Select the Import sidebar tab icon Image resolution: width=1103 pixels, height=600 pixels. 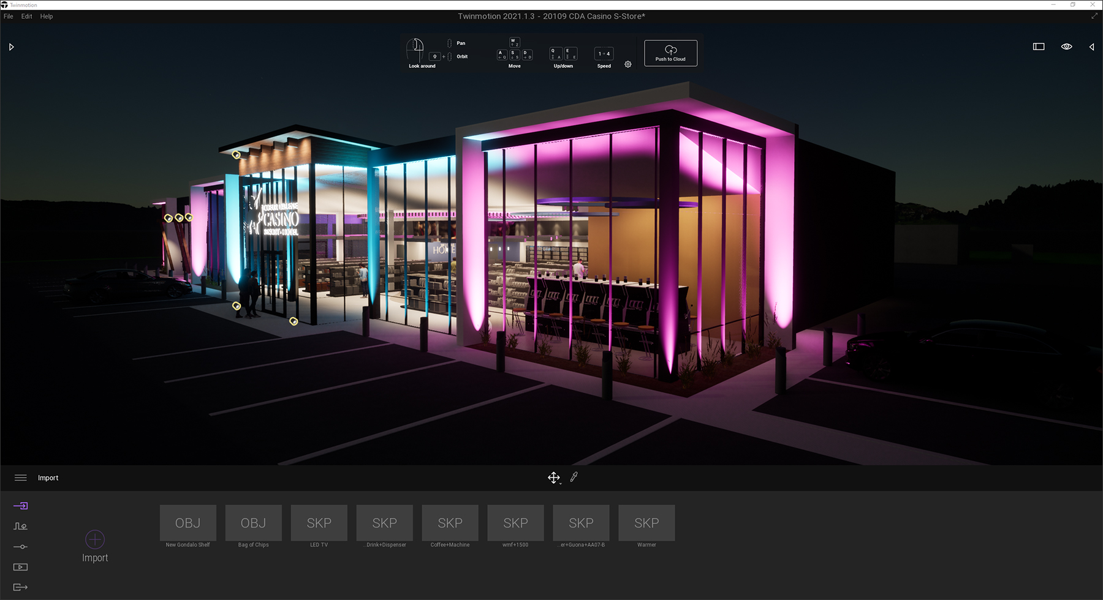point(21,506)
